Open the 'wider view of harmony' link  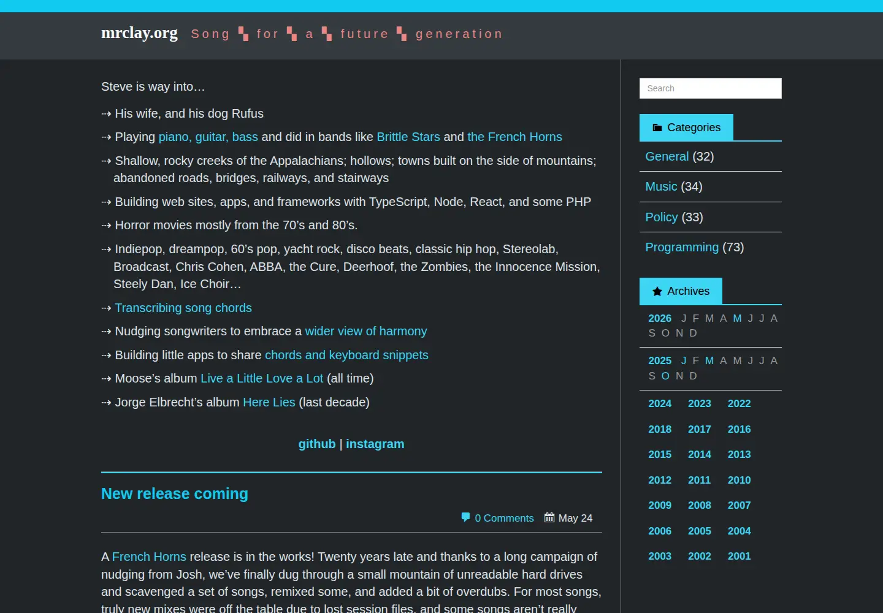pyautogui.click(x=366, y=331)
